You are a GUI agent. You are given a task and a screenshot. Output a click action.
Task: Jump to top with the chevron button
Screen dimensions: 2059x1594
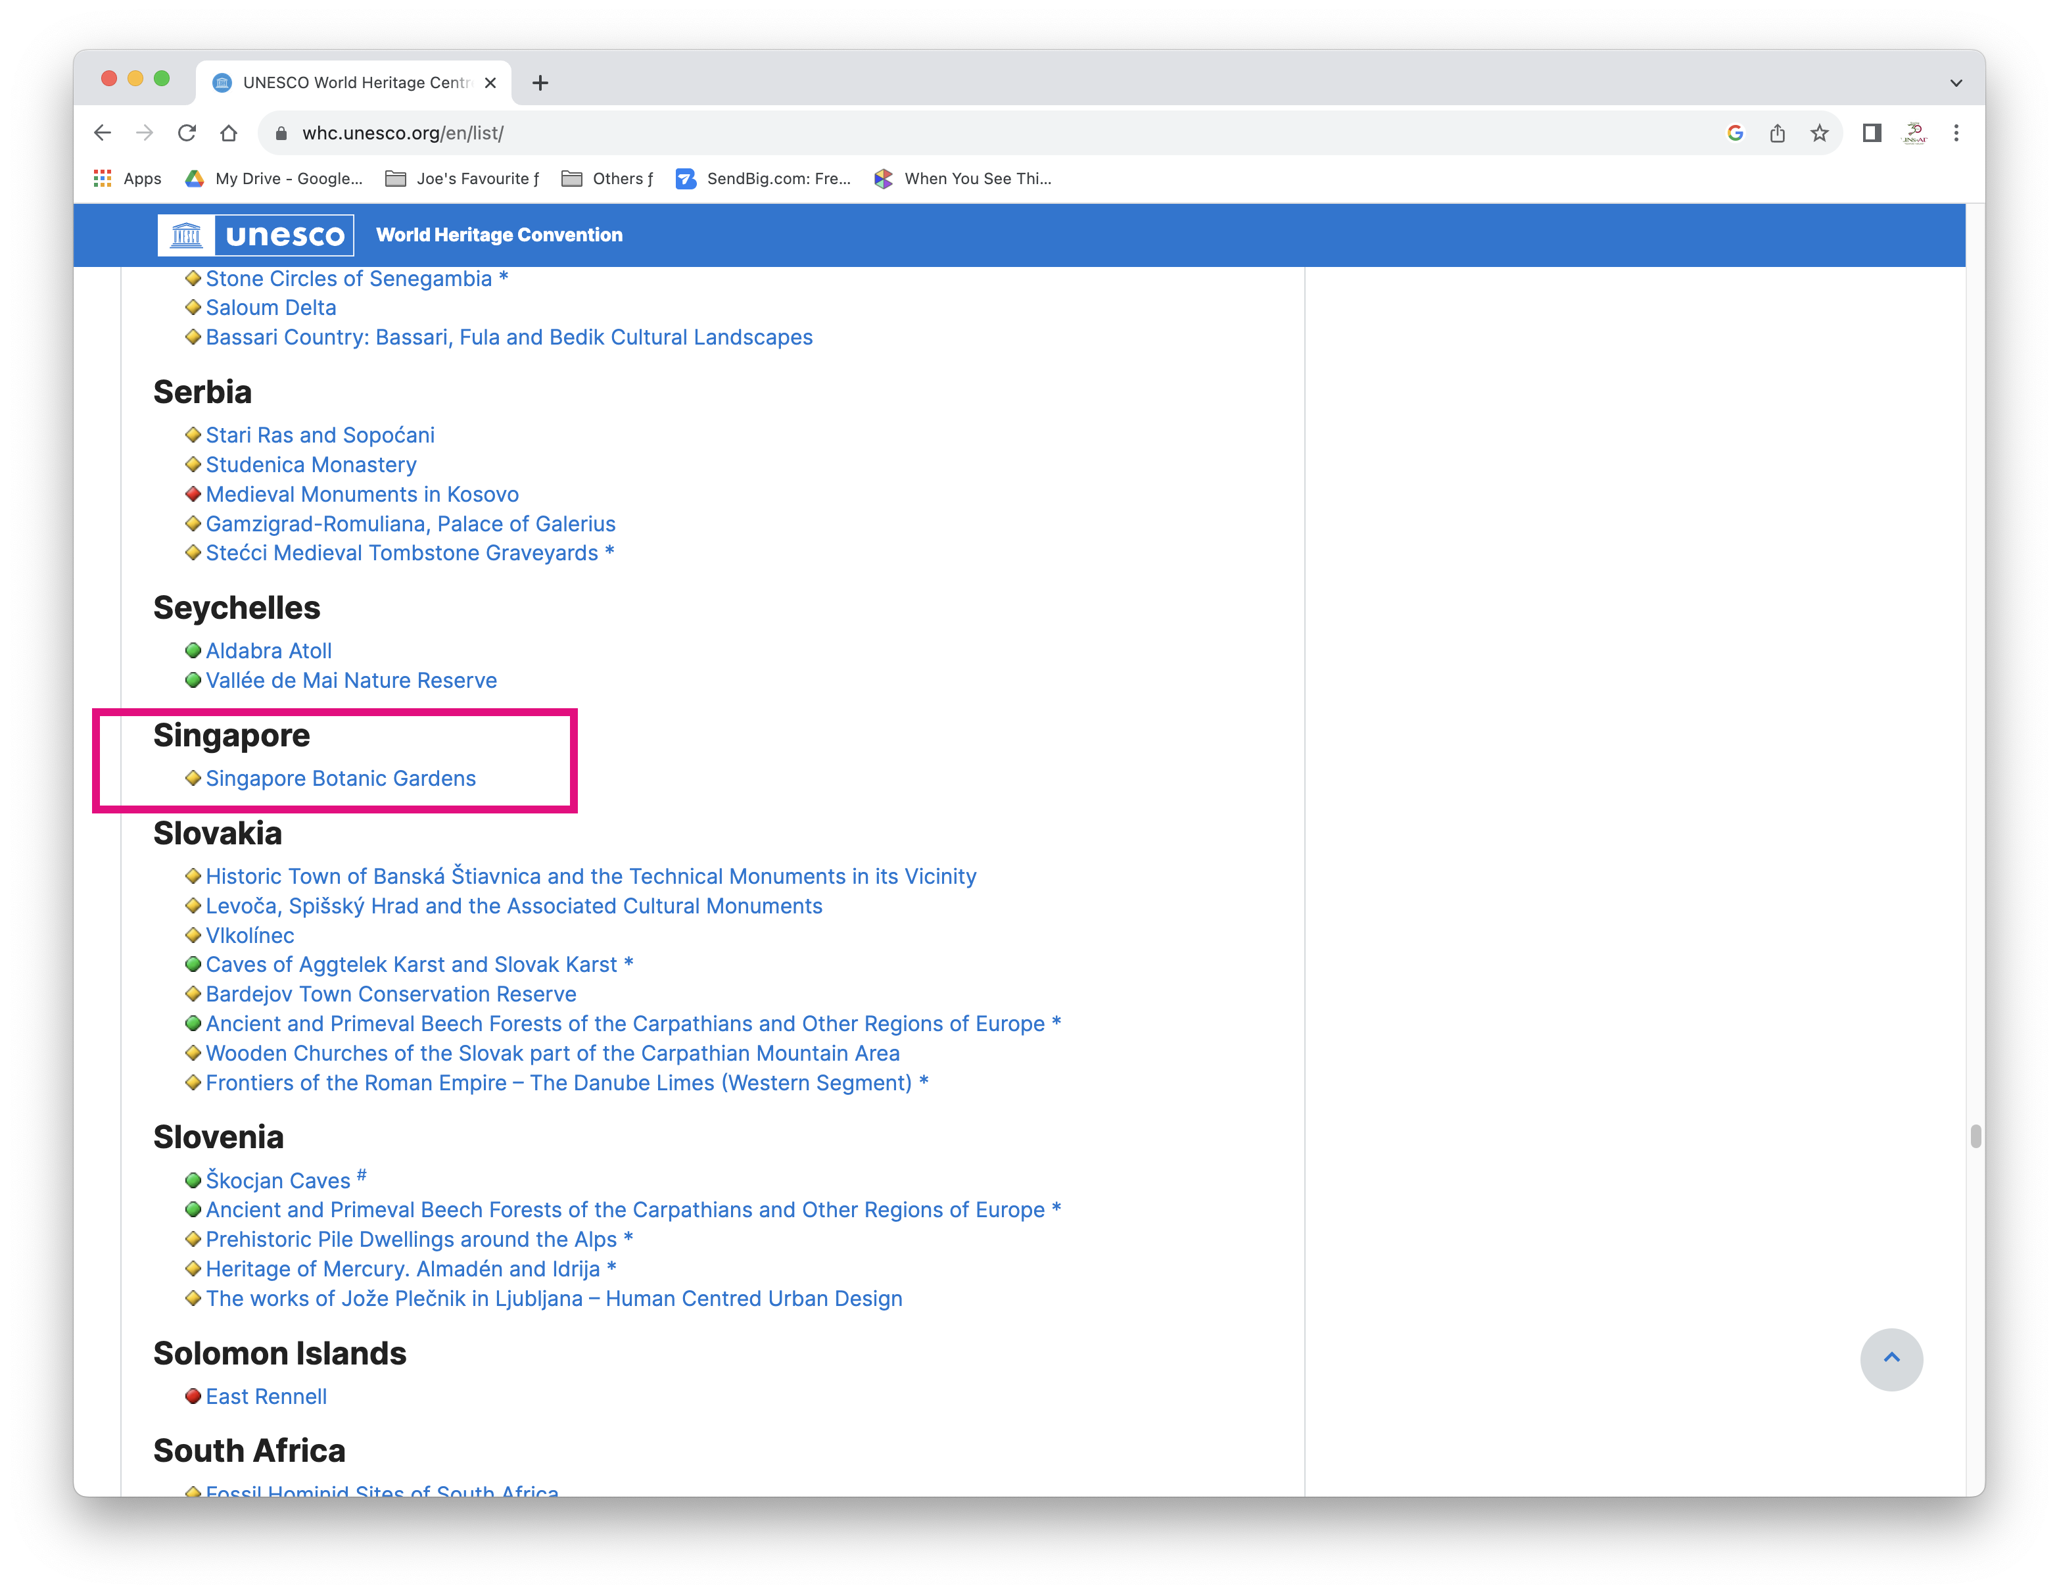coord(1891,1358)
